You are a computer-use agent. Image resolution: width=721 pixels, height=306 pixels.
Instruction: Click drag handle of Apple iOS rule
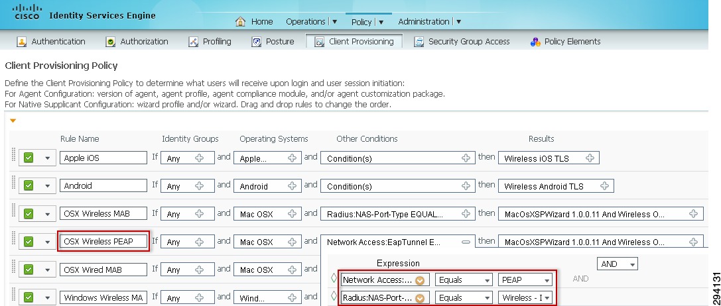pos(13,155)
